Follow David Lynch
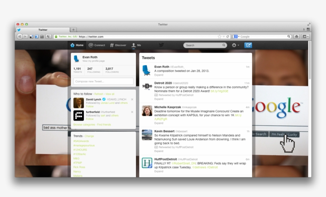The height and width of the screenshot is (197, 326). tap(89, 106)
